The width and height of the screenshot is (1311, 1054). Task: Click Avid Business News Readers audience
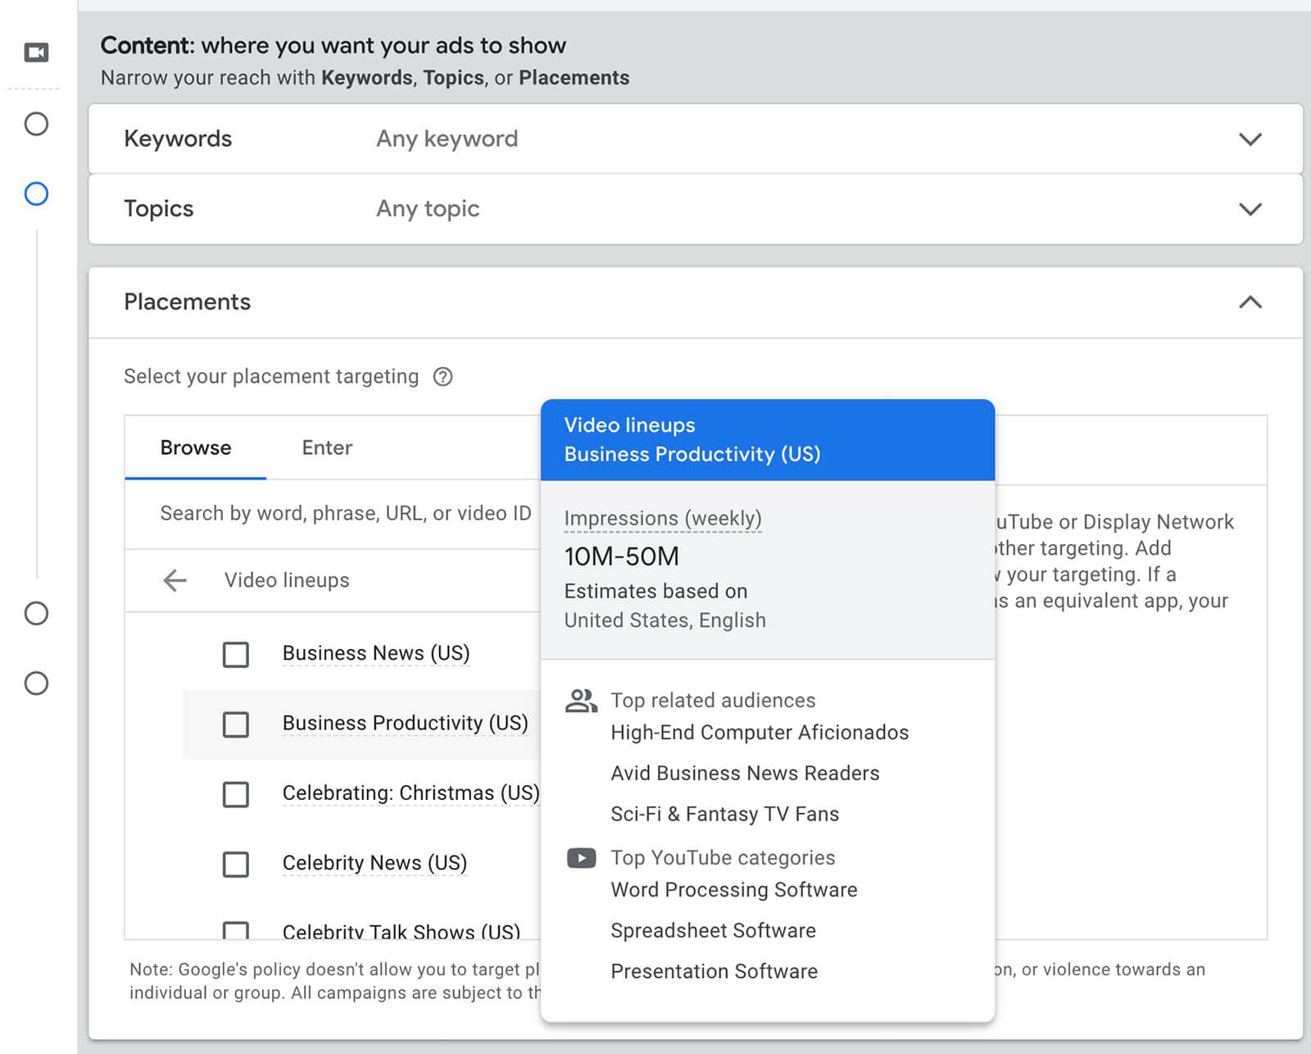coord(745,774)
